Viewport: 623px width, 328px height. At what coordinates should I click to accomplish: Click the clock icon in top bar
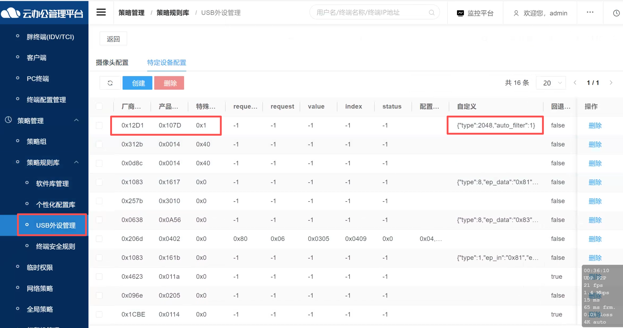(616, 13)
